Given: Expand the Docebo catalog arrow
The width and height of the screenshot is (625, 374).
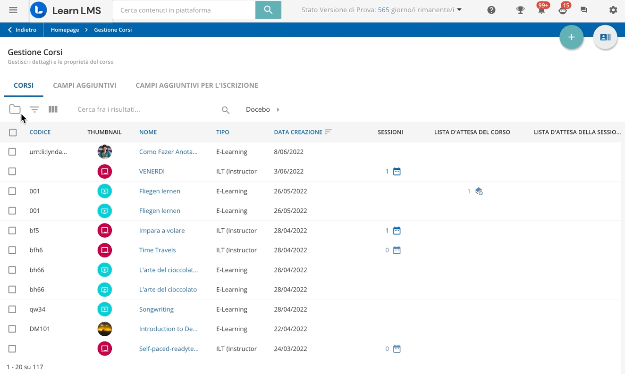Looking at the screenshot, I should [278, 109].
